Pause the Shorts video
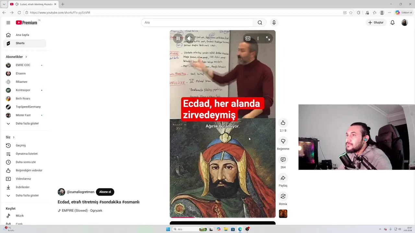The height and width of the screenshot is (233, 415). pos(178,39)
